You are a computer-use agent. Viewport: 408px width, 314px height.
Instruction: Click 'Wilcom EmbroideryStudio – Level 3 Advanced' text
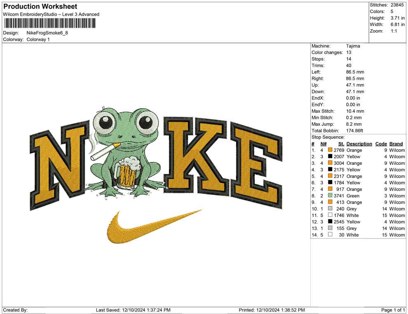tap(51, 14)
